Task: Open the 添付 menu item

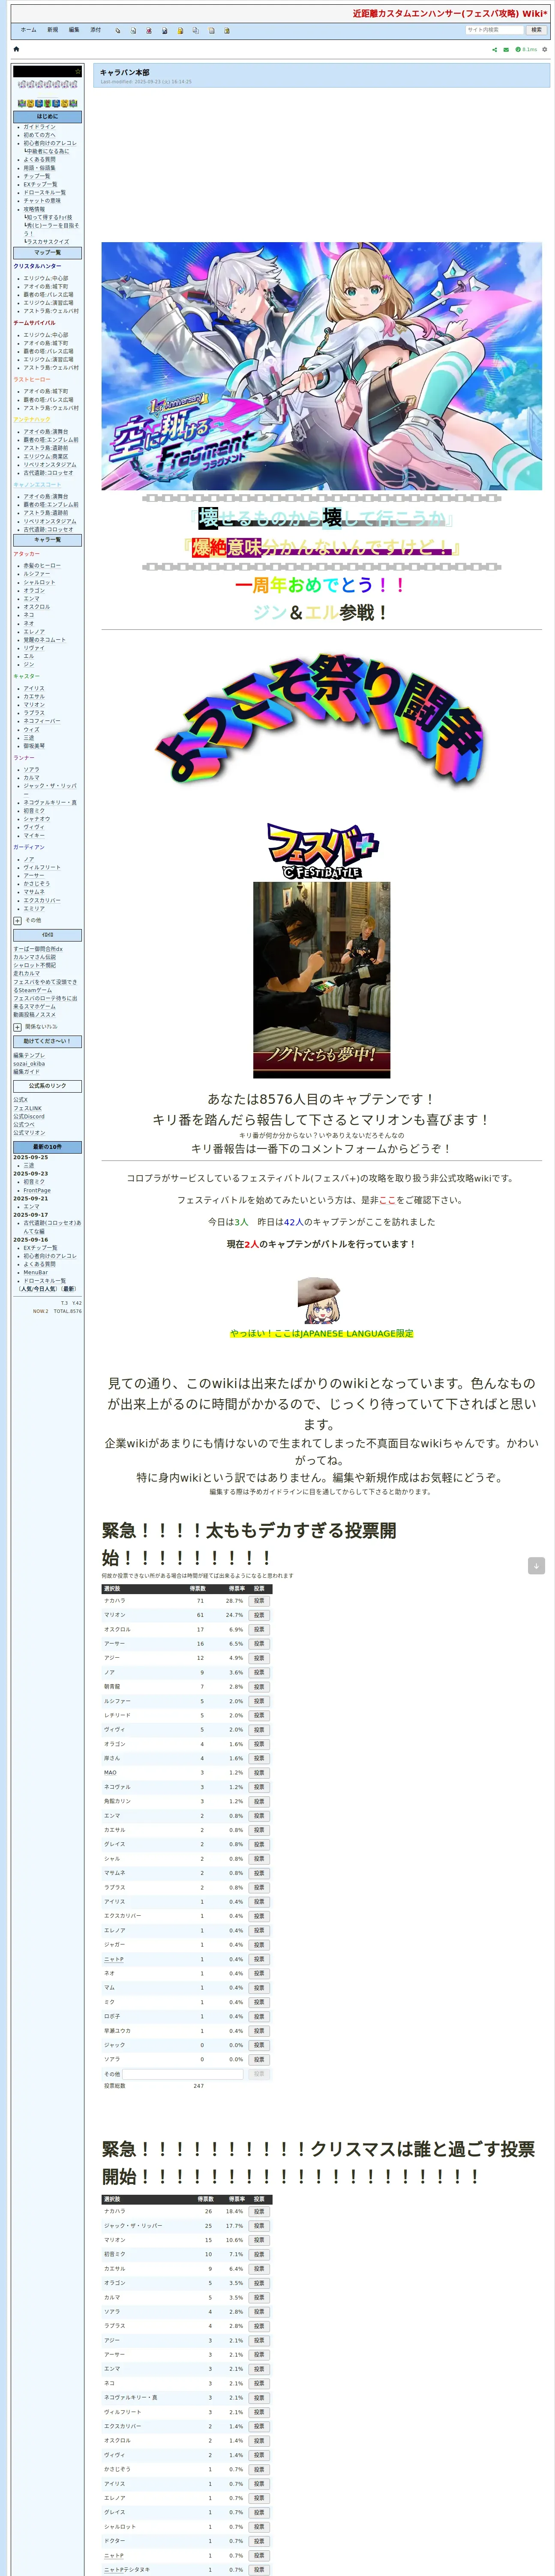Action: [x=96, y=30]
